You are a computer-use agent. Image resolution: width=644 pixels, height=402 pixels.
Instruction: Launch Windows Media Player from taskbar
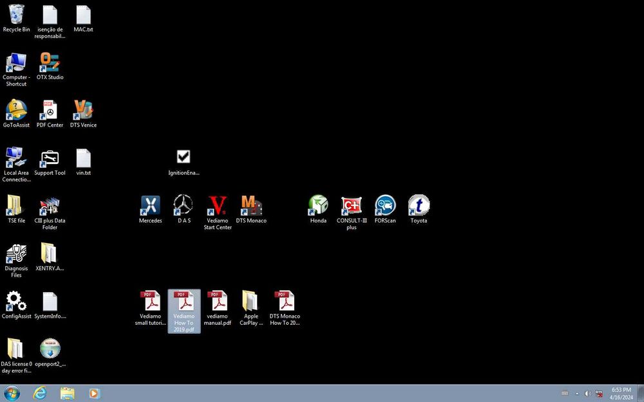click(x=94, y=394)
